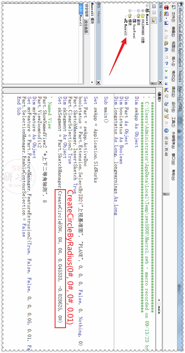Close the 工程 - Macro1 project panel
This screenshot has width=185, height=353.
pos(160,82)
